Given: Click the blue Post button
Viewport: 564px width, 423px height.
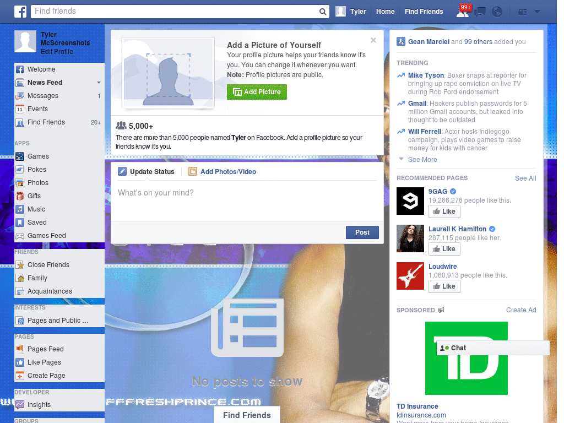Looking at the screenshot, I should tap(362, 233).
